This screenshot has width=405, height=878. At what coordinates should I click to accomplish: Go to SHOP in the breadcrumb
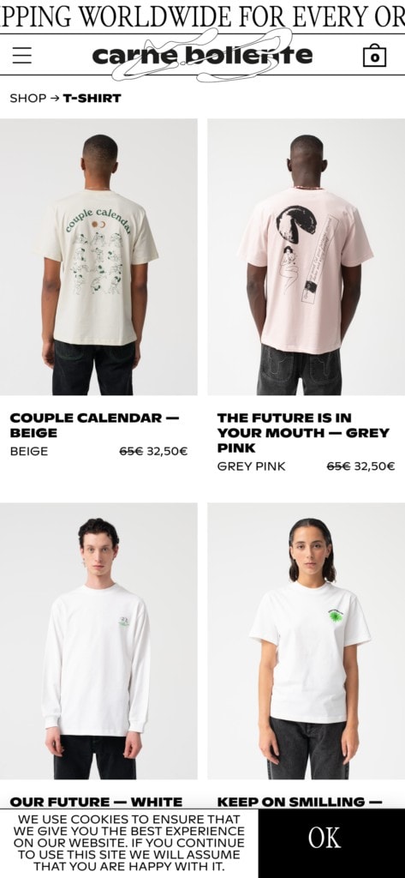click(x=28, y=98)
